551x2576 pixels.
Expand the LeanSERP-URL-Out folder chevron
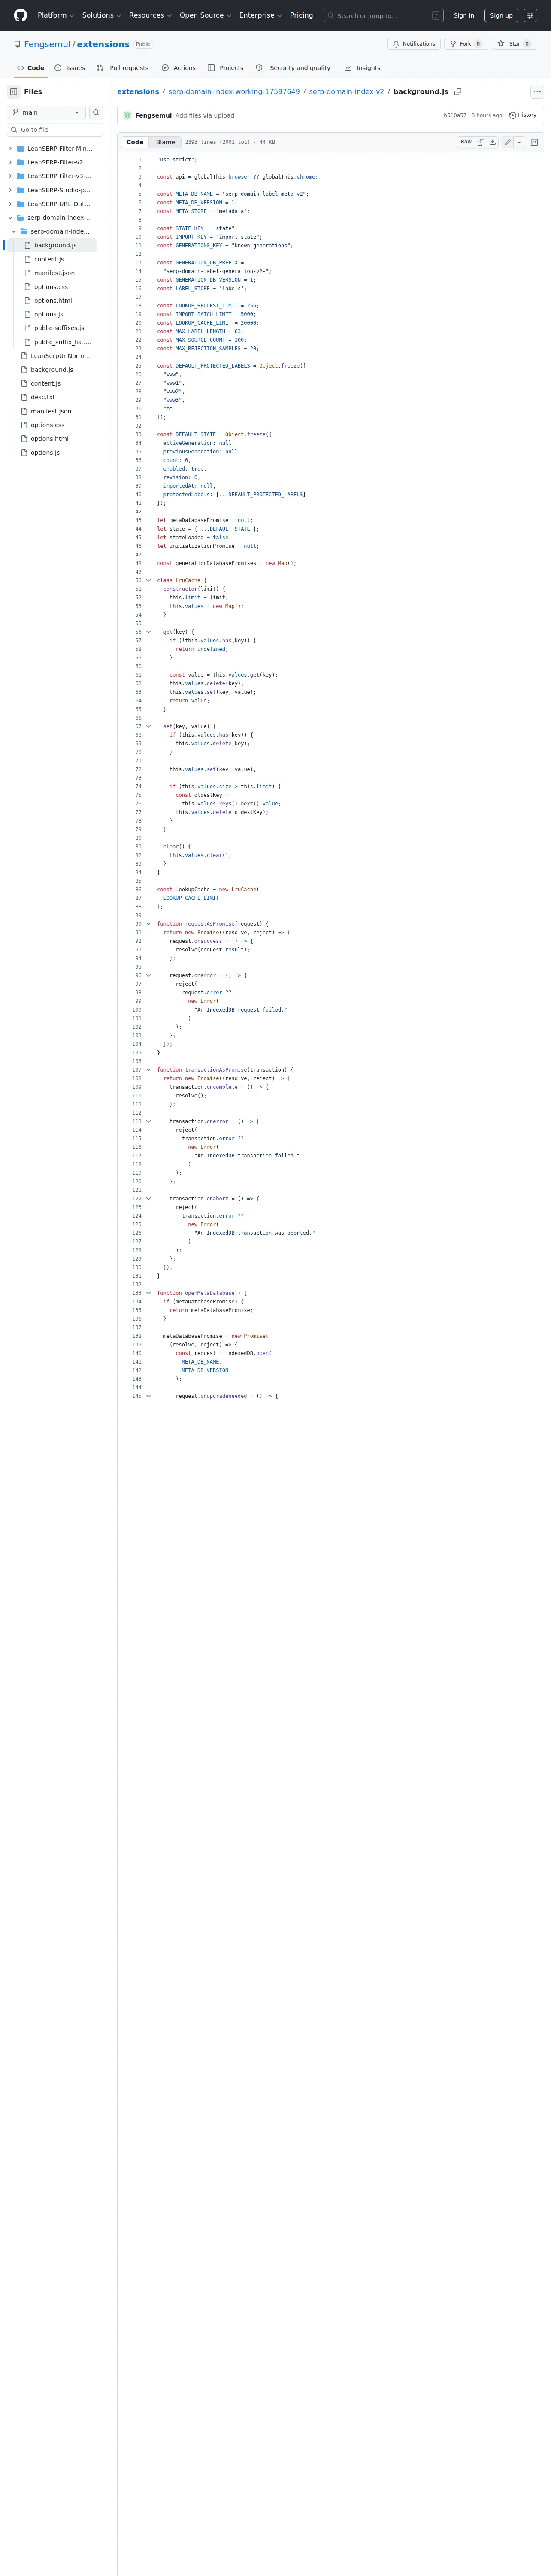pos(10,204)
